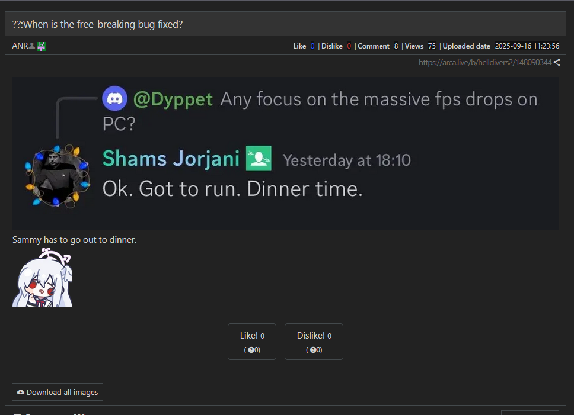Open author ANR profile name
574x415 pixels.
(20, 46)
